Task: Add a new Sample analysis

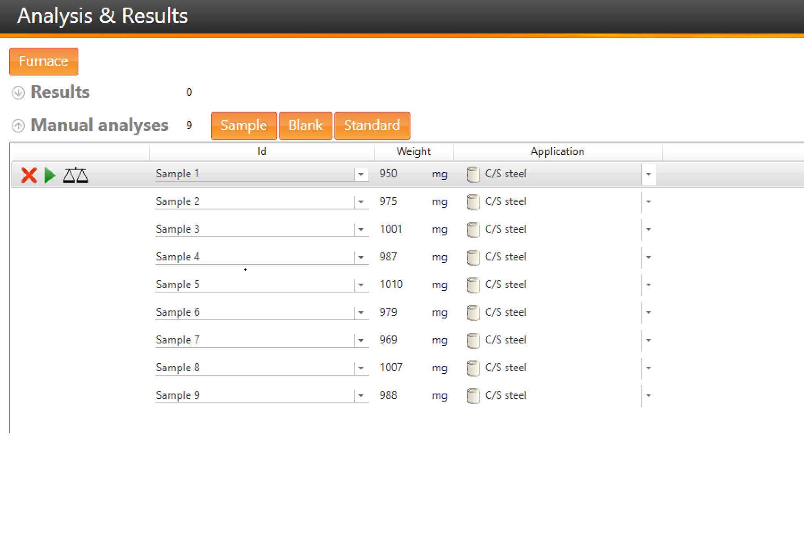Action: 243,126
